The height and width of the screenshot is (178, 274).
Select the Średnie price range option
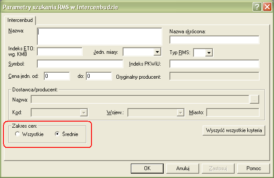click(57, 134)
